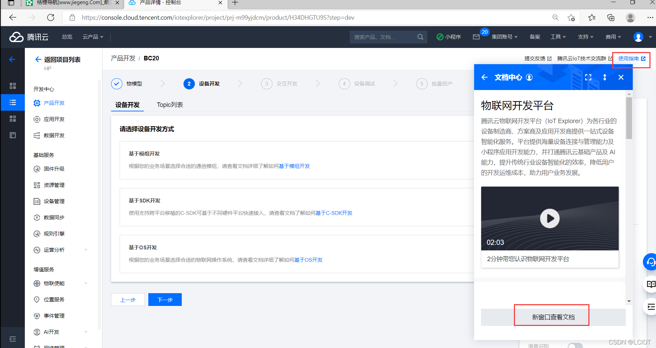
Task: Collapse the dark sidebar via the blue back arrow
Action: [x=12, y=59]
